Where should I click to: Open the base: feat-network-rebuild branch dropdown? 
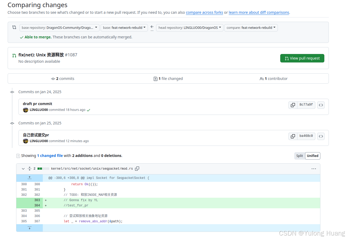click(124, 28)
